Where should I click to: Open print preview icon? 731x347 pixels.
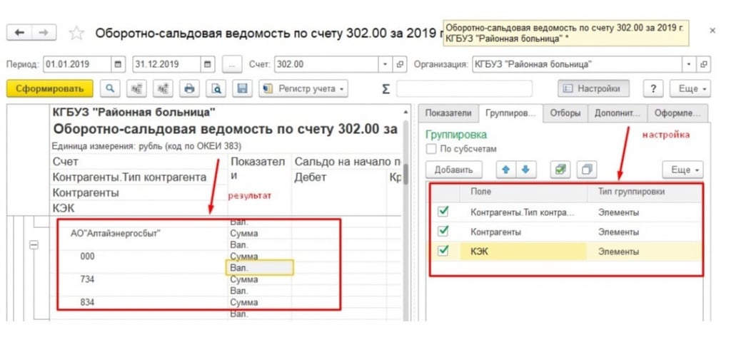coord(216,88)
